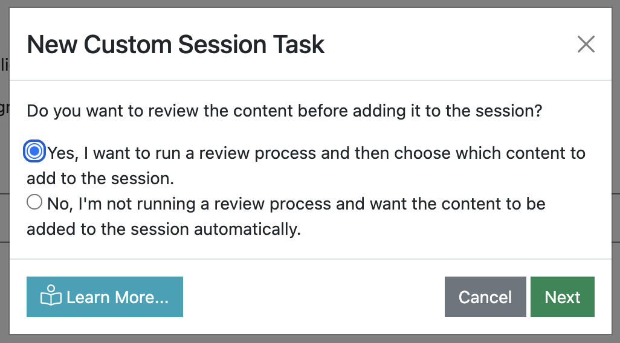
Task: Click the word 'Cancel' in gray button
Action: click(x=485, y=297)
